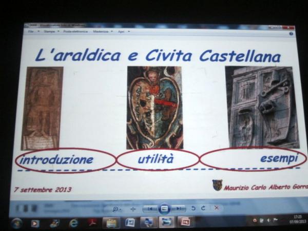Go to the previous photo

point(150,209)
